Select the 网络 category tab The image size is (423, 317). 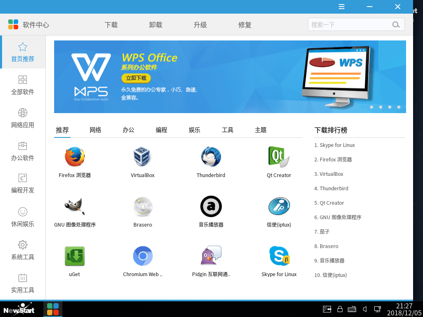(x=95, y=130)
